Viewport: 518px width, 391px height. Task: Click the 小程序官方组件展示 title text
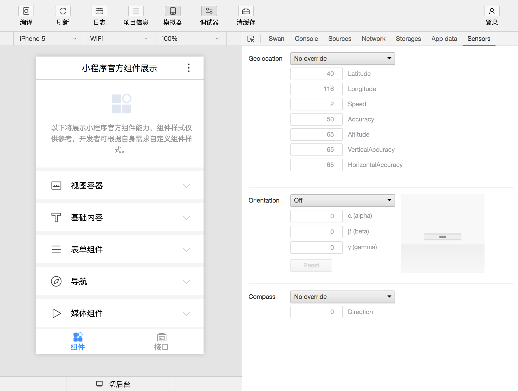coord(120,68)
